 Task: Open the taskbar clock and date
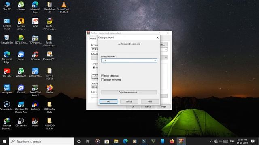pyautogui.click(x=242, y=141)
